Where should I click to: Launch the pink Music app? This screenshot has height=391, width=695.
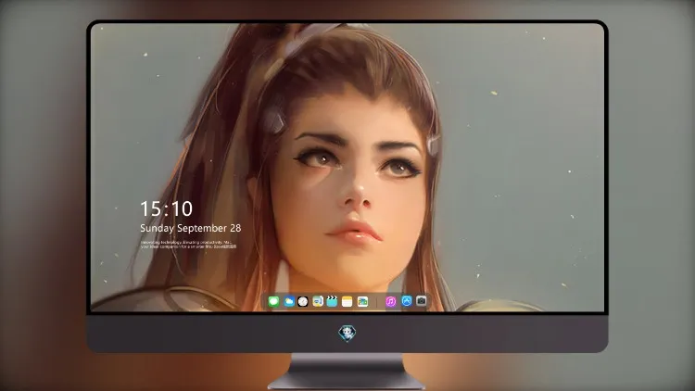click(390, 301)
